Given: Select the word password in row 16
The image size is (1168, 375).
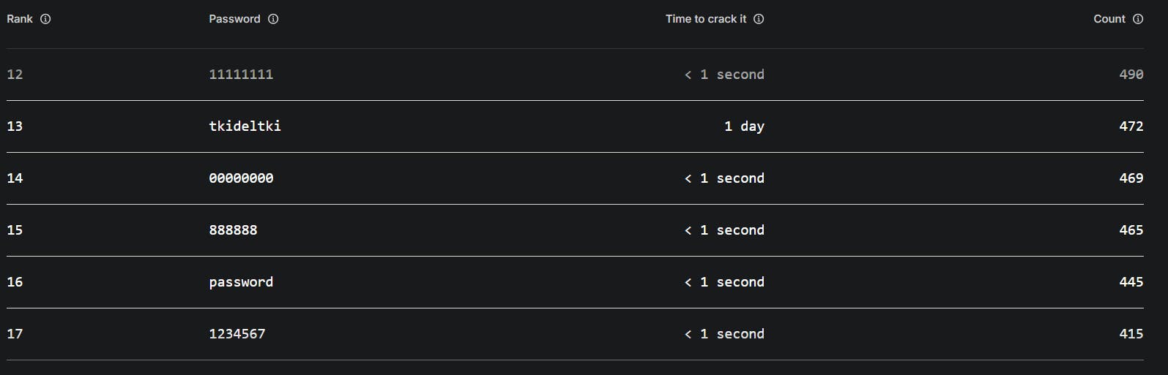Looking at the screenshot, I should (x=241, y=282).
